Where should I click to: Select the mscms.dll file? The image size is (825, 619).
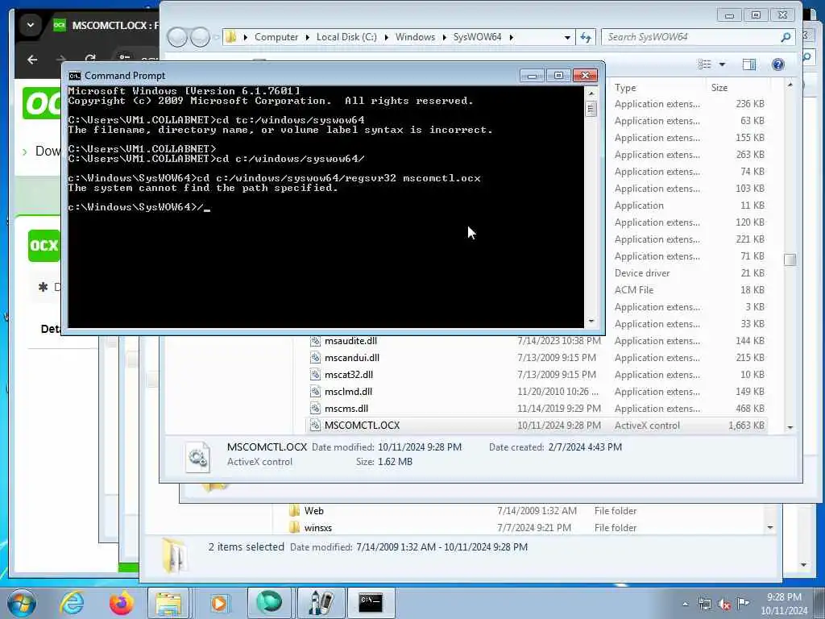coord(346,409)
